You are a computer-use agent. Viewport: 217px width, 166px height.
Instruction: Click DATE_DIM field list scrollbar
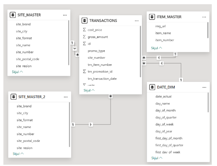point(208,102)
